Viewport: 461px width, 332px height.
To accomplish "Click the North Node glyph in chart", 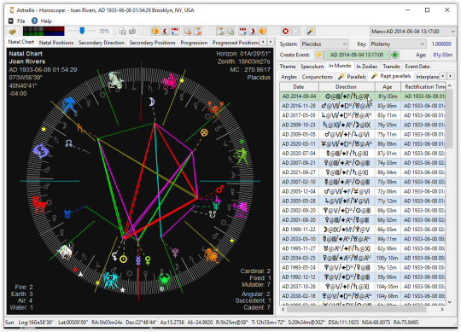I will (68, 143).
